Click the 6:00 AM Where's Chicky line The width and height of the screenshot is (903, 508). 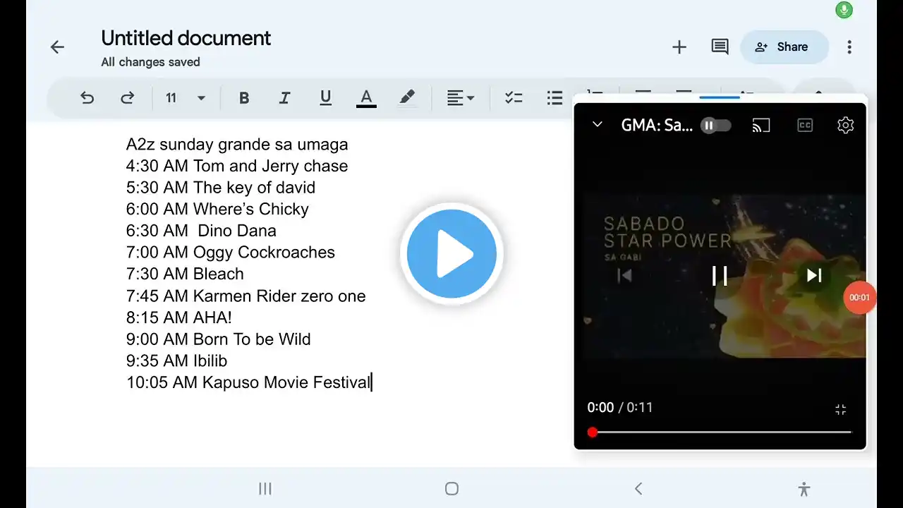[217, 210]
